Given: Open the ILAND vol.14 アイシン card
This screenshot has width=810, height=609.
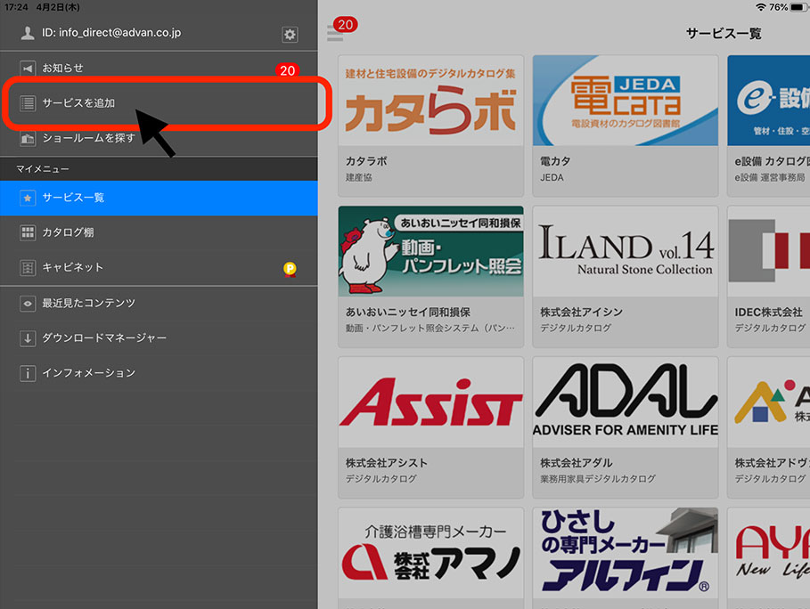Looking at the screenshot, I should click(625, 277).
